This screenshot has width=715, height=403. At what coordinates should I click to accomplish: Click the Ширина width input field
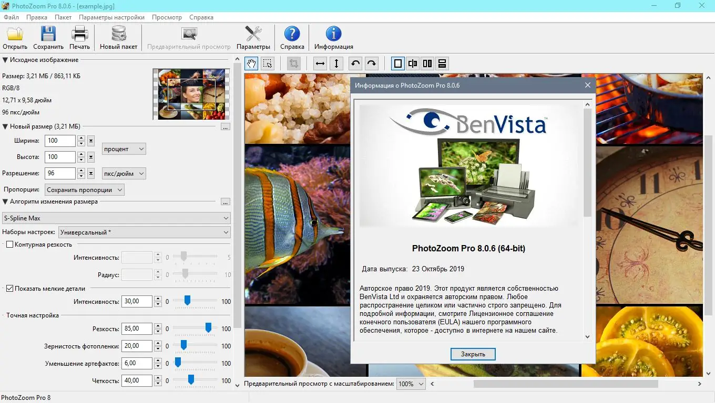tap(60, 141)
